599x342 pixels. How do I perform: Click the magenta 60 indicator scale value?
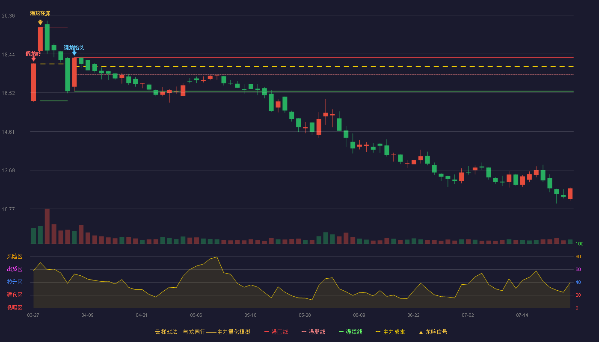point(578,269)
